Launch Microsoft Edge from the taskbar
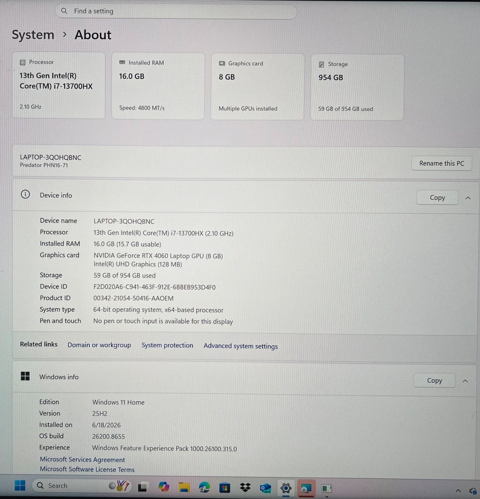 [x=204, y=487]
